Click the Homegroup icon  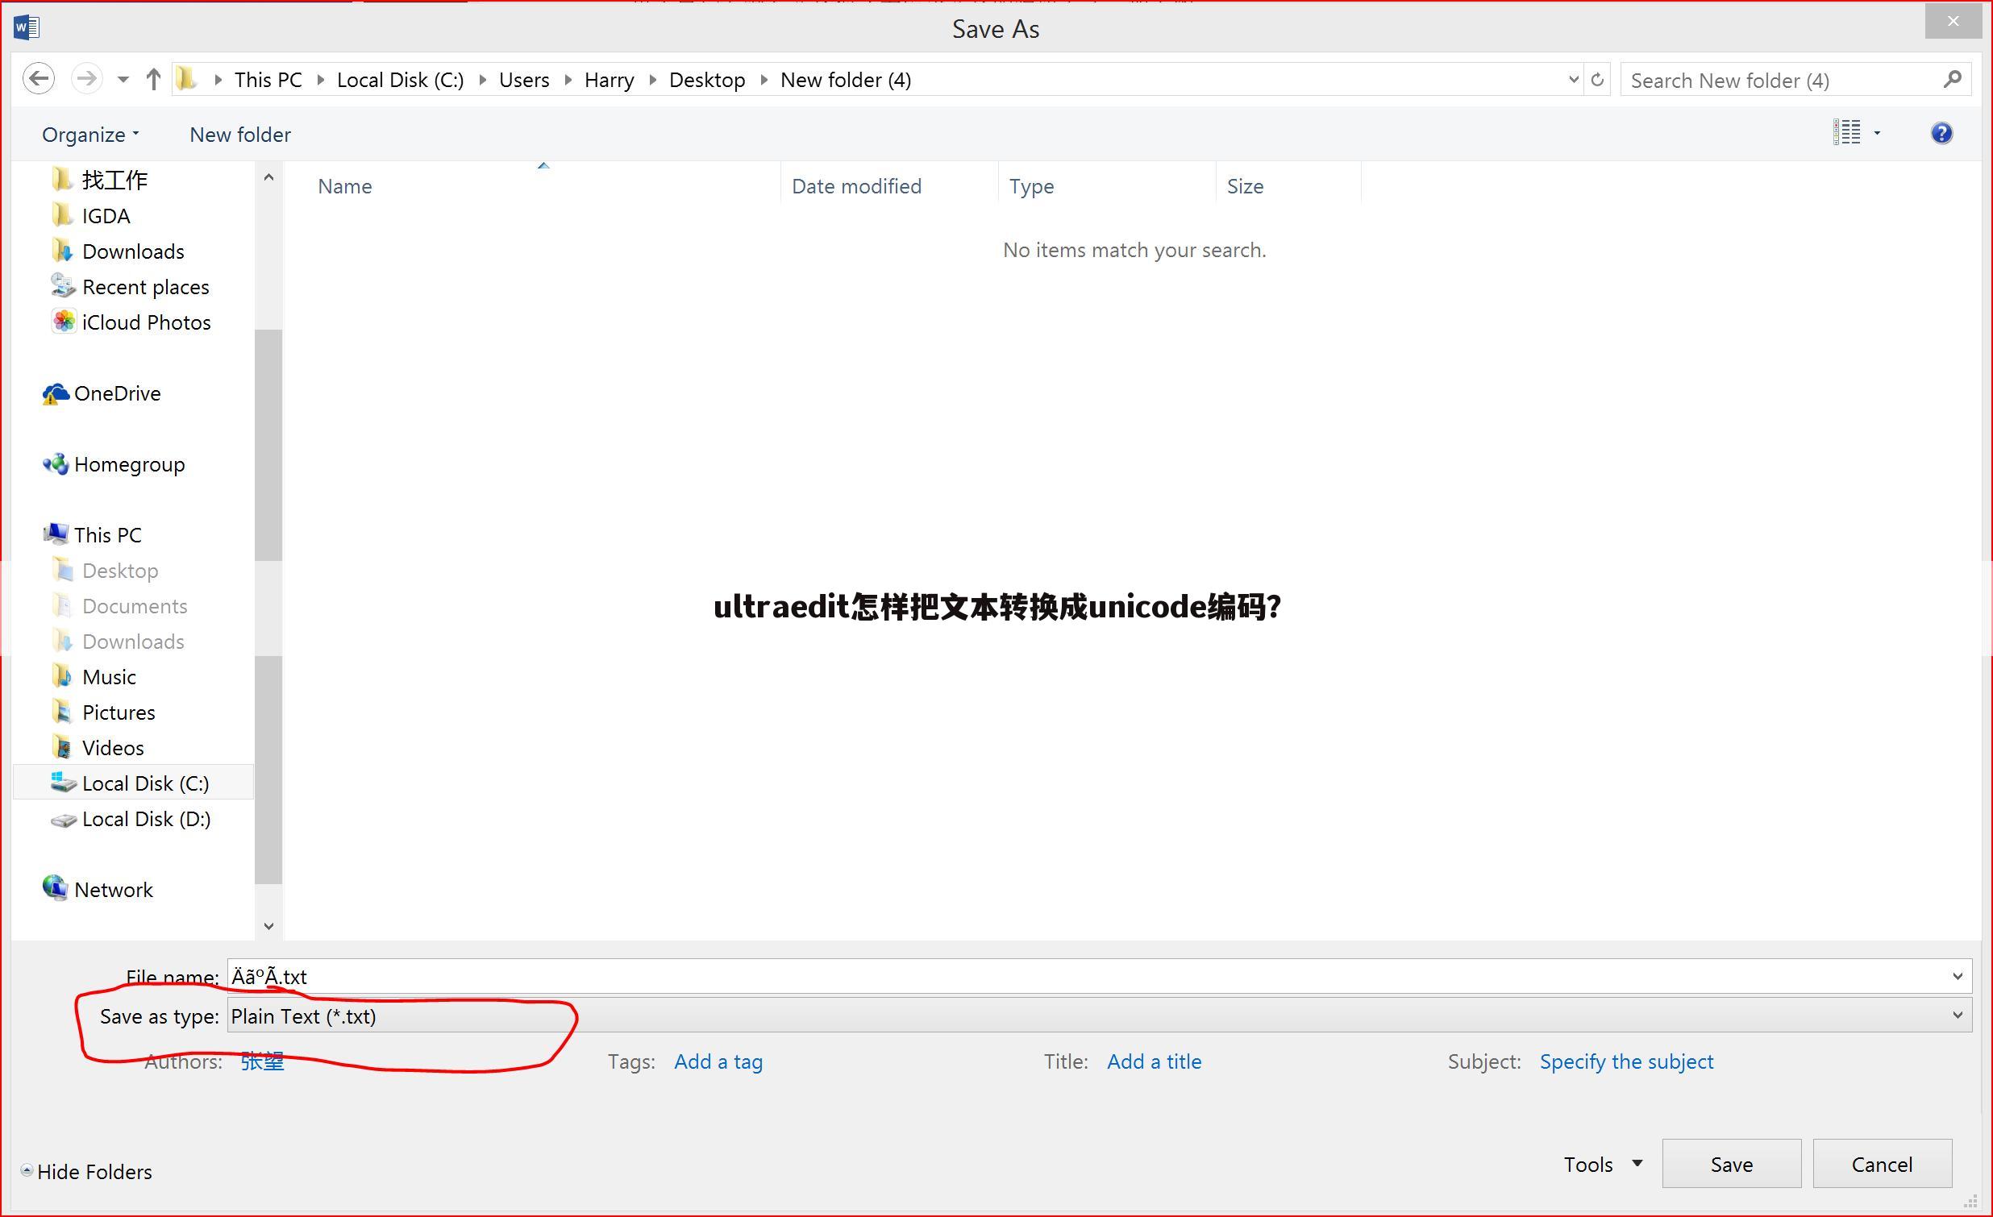coord(55,464)
